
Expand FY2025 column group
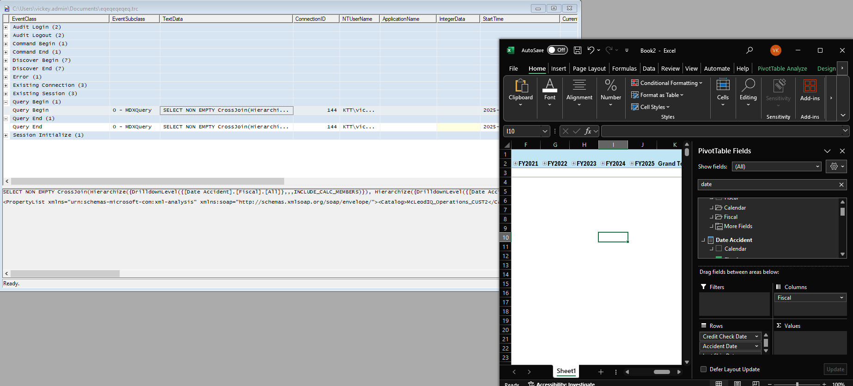[x=632, y=163]
